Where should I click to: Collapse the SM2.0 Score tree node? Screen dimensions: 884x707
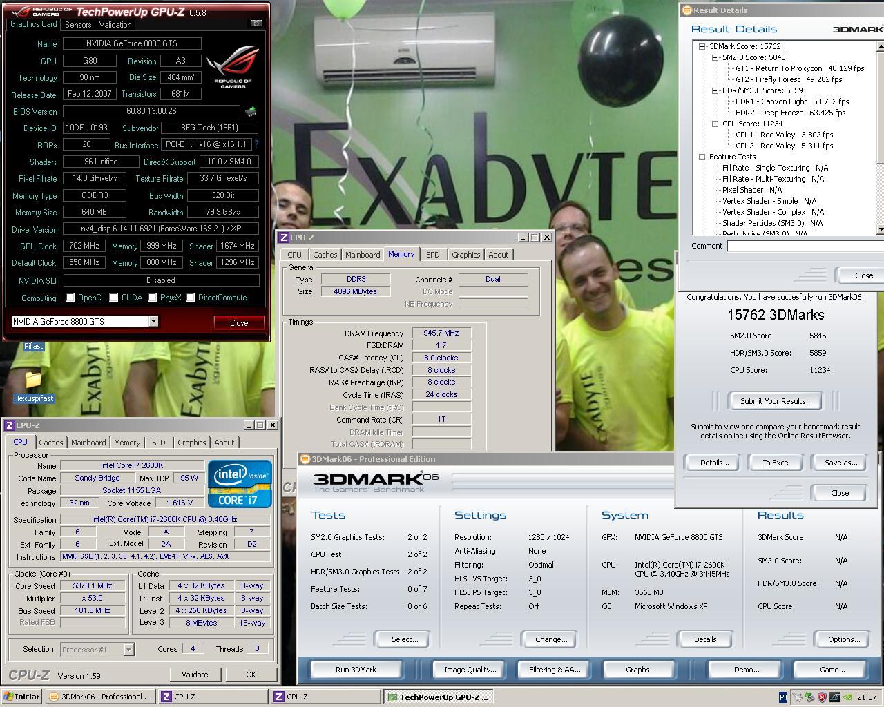(715, 57)
